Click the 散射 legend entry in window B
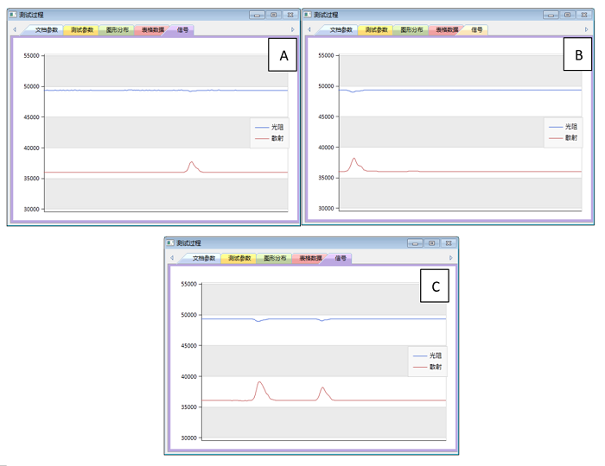This screenshot has width=605, height=466. point(570,137)
